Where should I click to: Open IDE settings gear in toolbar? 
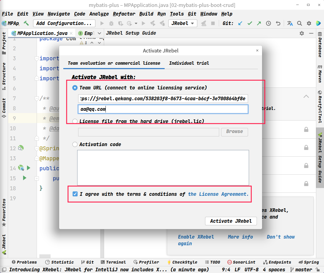[309, 23]
